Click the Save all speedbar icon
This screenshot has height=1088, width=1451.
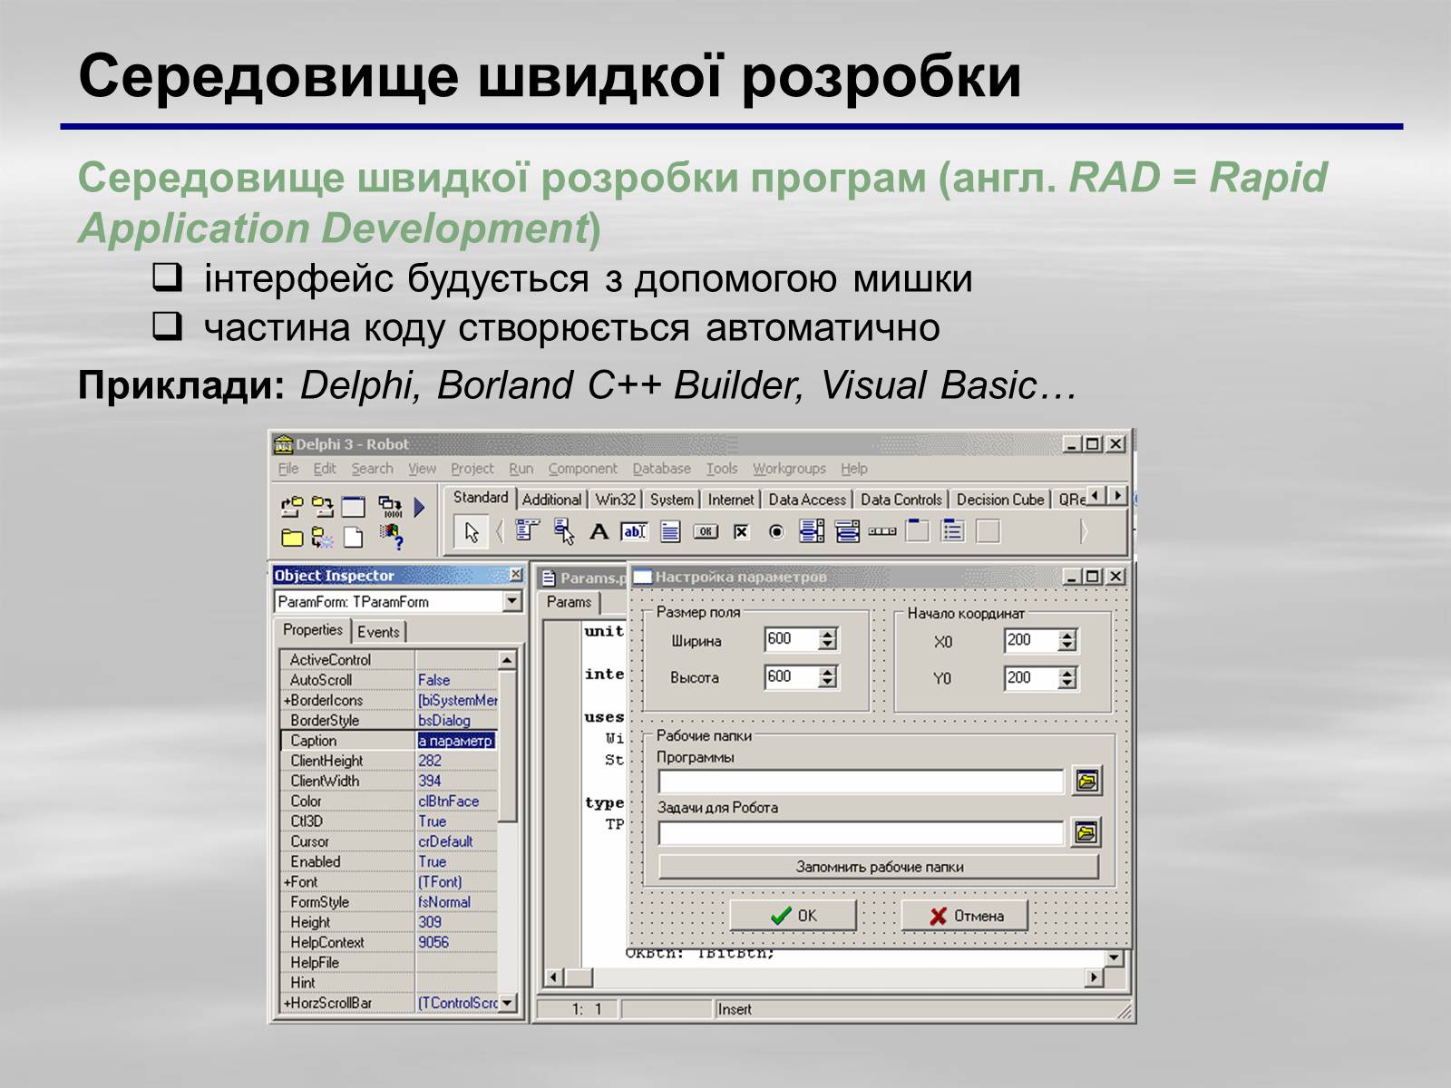tap(322, 507)
